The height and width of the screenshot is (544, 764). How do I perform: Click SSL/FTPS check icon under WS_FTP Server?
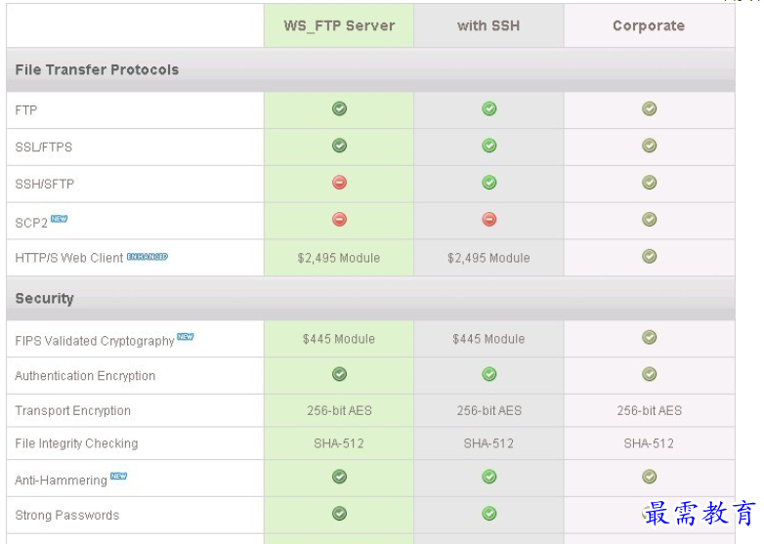click(x=339, y=146)
